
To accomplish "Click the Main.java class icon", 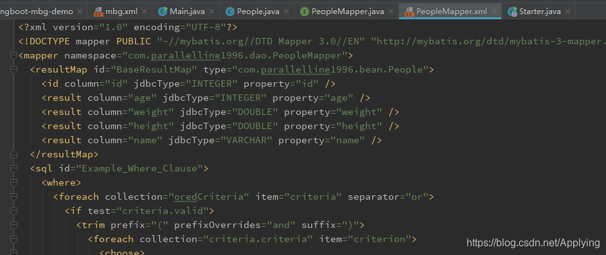I will [x=163, y=11].
